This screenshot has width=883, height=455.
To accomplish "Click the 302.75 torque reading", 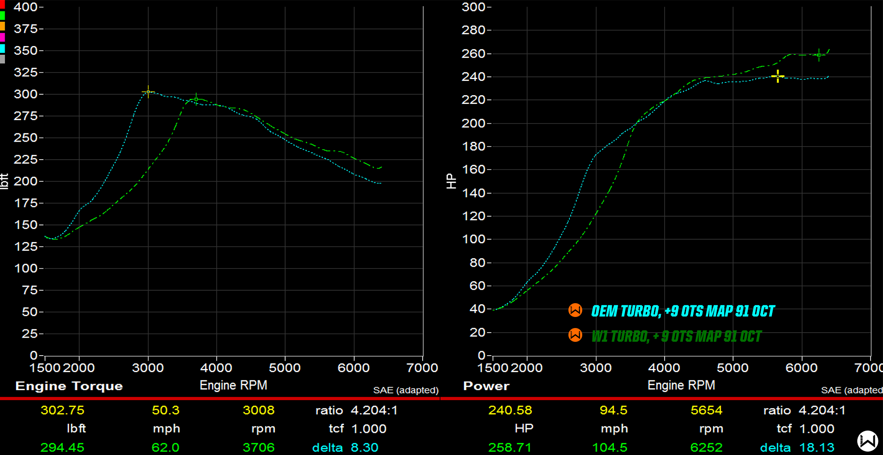I will click(63, 410).
